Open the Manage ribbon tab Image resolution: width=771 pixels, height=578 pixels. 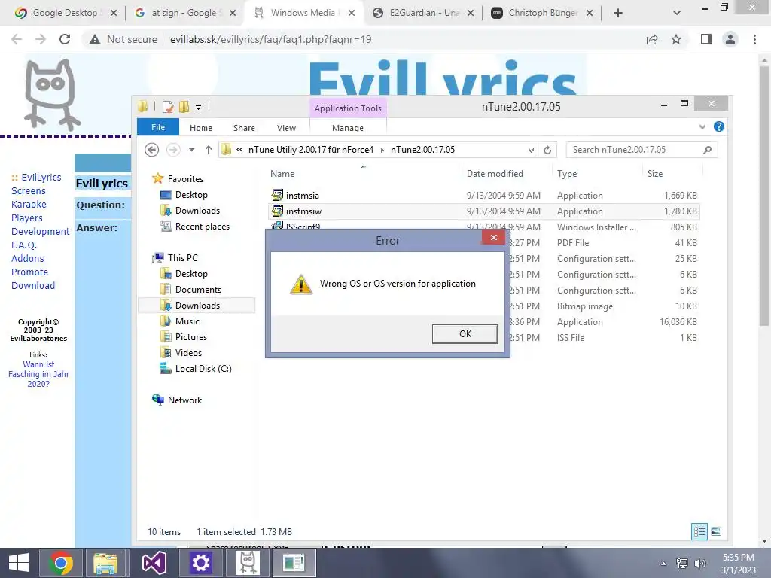pos(348,128)
